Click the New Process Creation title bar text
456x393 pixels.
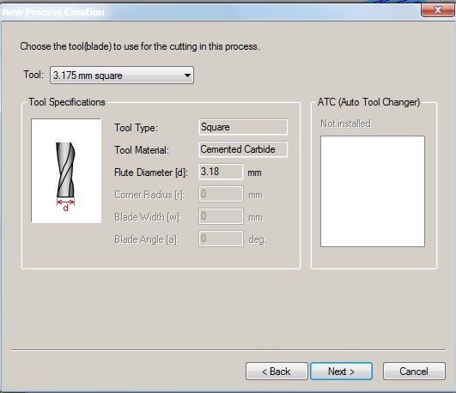(x=53, y=12)
